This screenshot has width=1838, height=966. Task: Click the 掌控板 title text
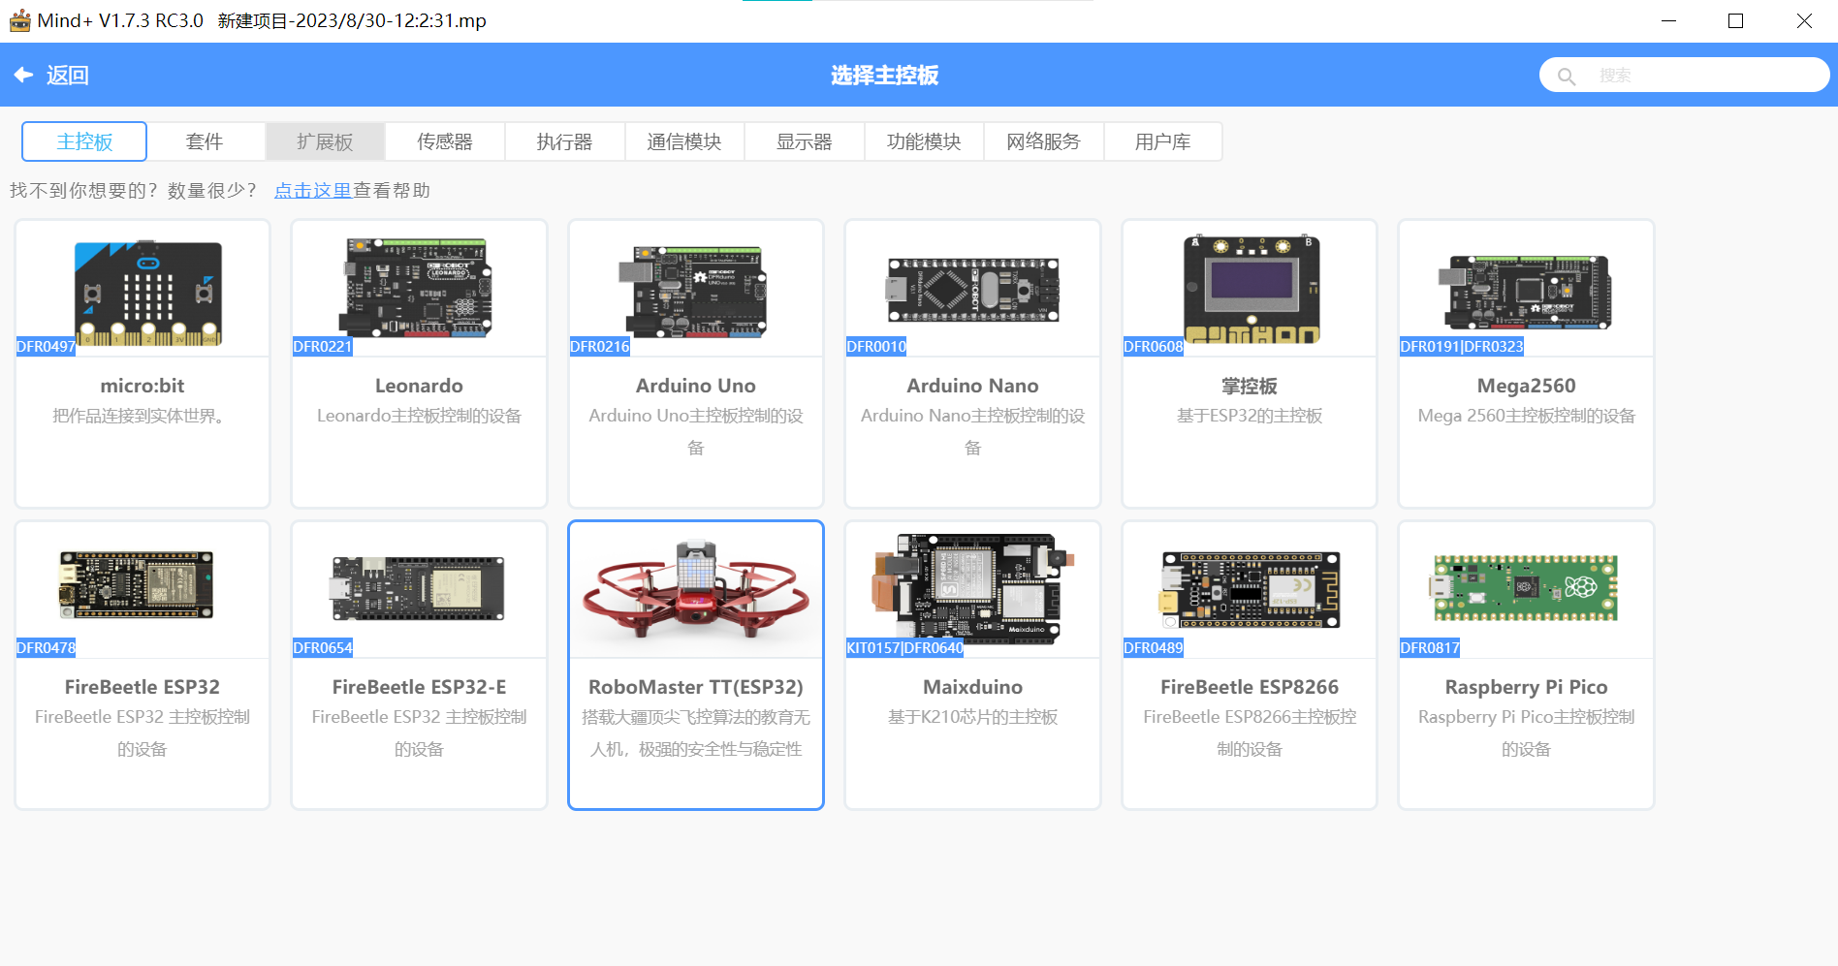point(1250,387)
